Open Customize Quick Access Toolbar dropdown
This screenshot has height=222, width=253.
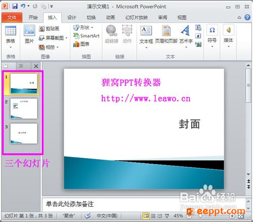(51, 7)
